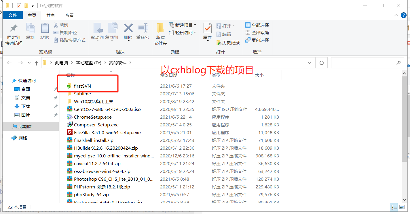Click the Up one level arrow
The height and width of the screenshot is (214, 410).
pyautogui.click(x=37, y=63)
